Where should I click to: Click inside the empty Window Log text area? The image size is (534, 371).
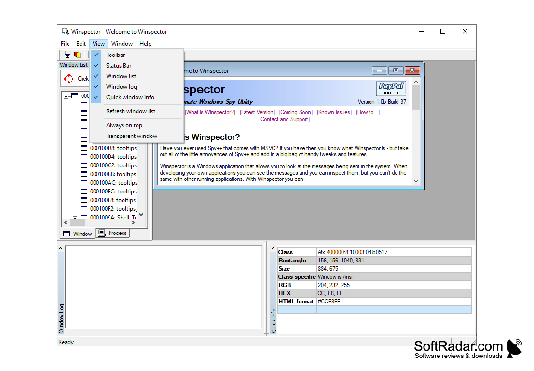163,287
